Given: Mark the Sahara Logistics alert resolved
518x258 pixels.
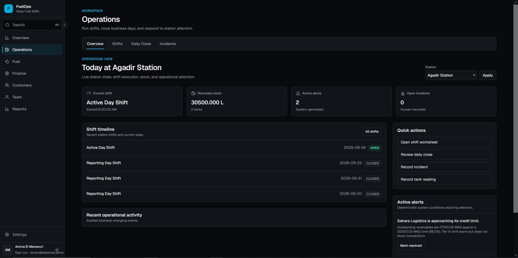Looking at the screenshot, I should tap(411, 246).
